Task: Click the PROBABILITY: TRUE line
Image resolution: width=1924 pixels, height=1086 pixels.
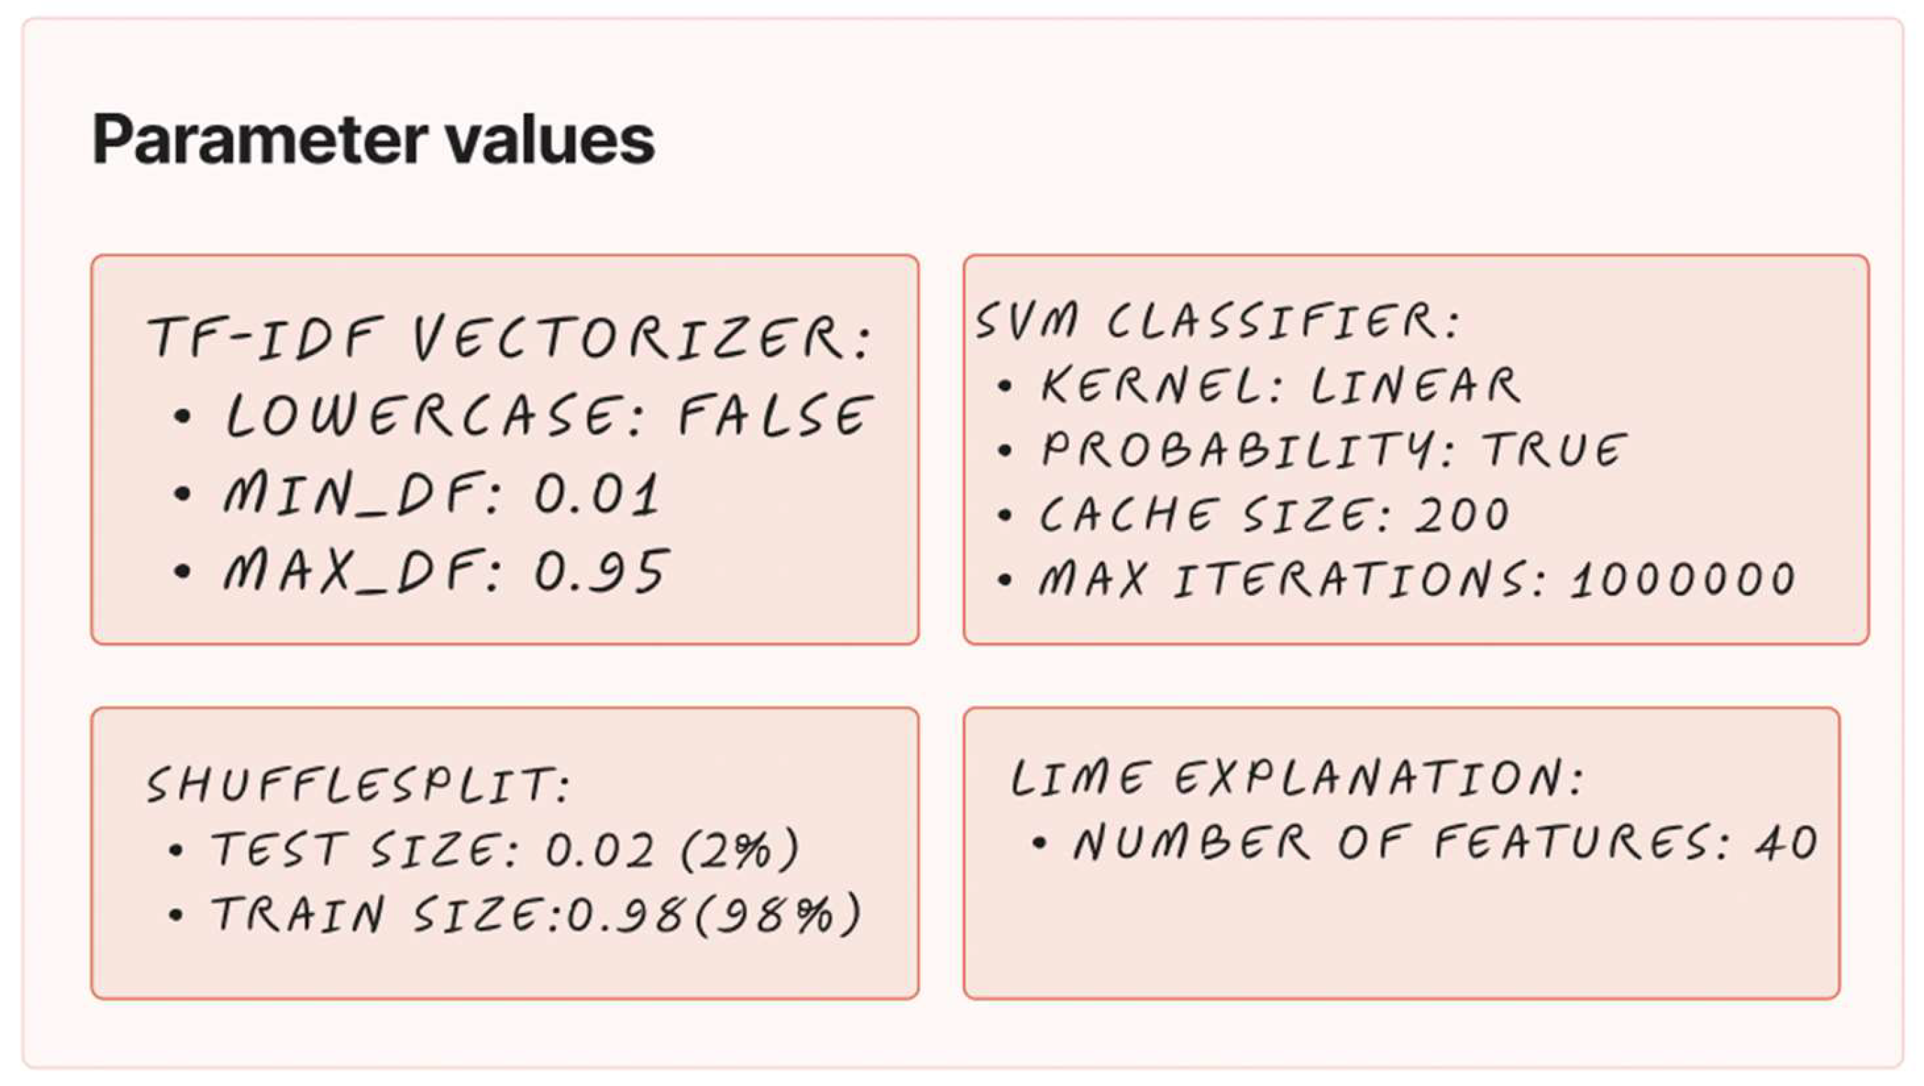Action: click(x=1333, y=450)
